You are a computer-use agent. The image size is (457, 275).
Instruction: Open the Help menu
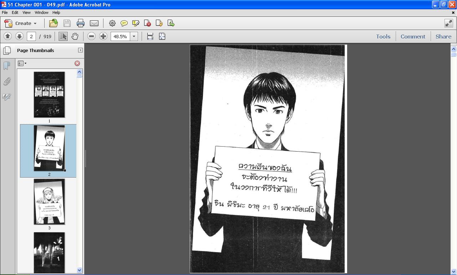tap(56, 12)
